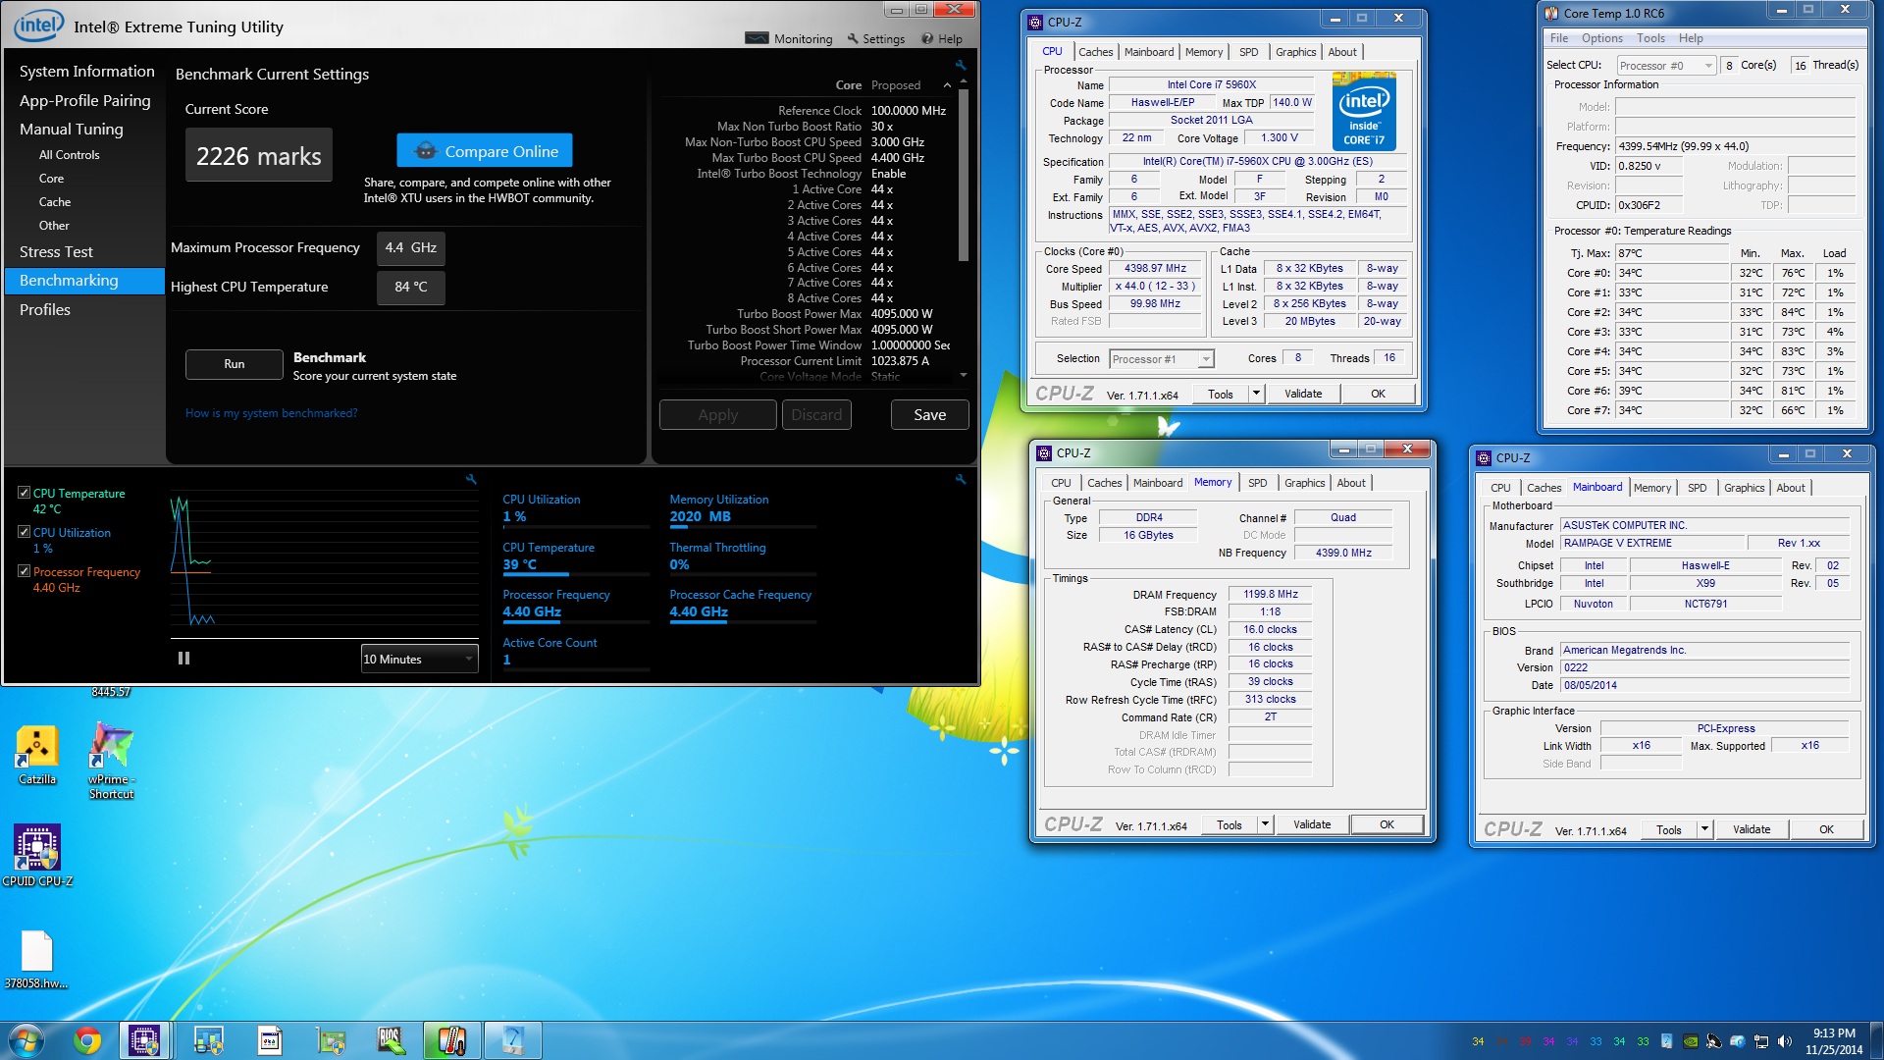Click the Save button in XTU
Screen dimensions: 1884x1060
(929, 415)
